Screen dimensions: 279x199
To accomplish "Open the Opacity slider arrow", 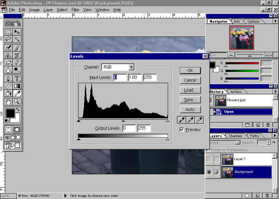I will 269,142.
